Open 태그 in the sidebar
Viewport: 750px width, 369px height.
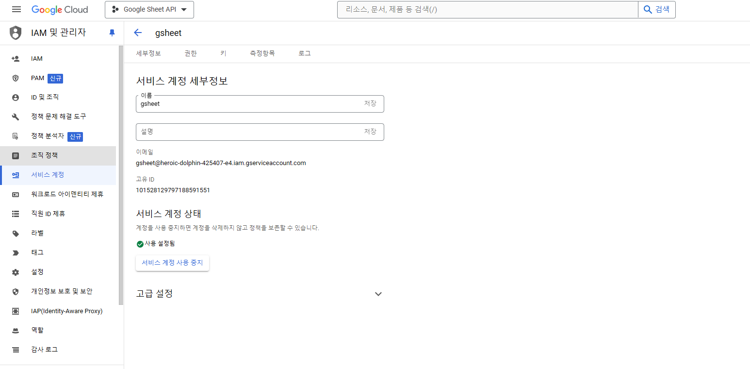point(58,253)
